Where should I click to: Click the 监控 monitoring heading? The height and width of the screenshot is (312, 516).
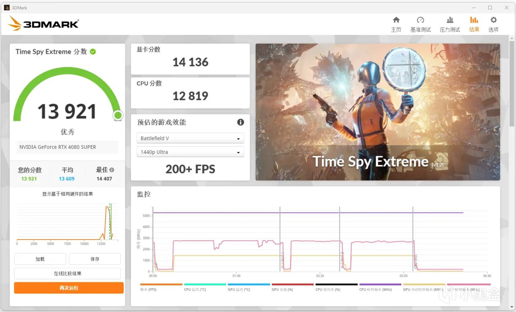(144, 194)
